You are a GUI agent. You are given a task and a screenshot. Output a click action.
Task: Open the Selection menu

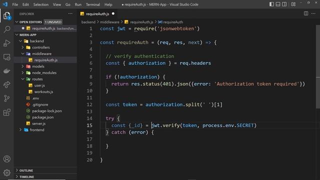point(41,4)
